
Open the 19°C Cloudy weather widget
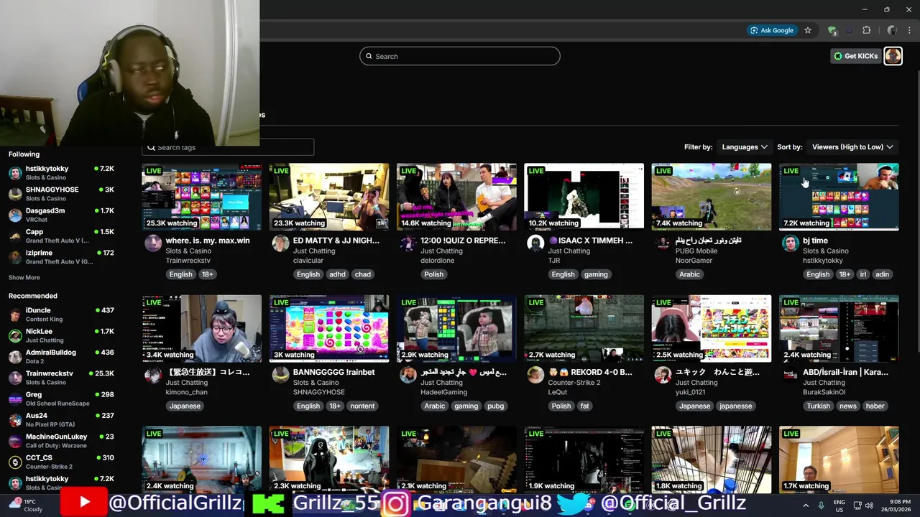coord(26,506)
